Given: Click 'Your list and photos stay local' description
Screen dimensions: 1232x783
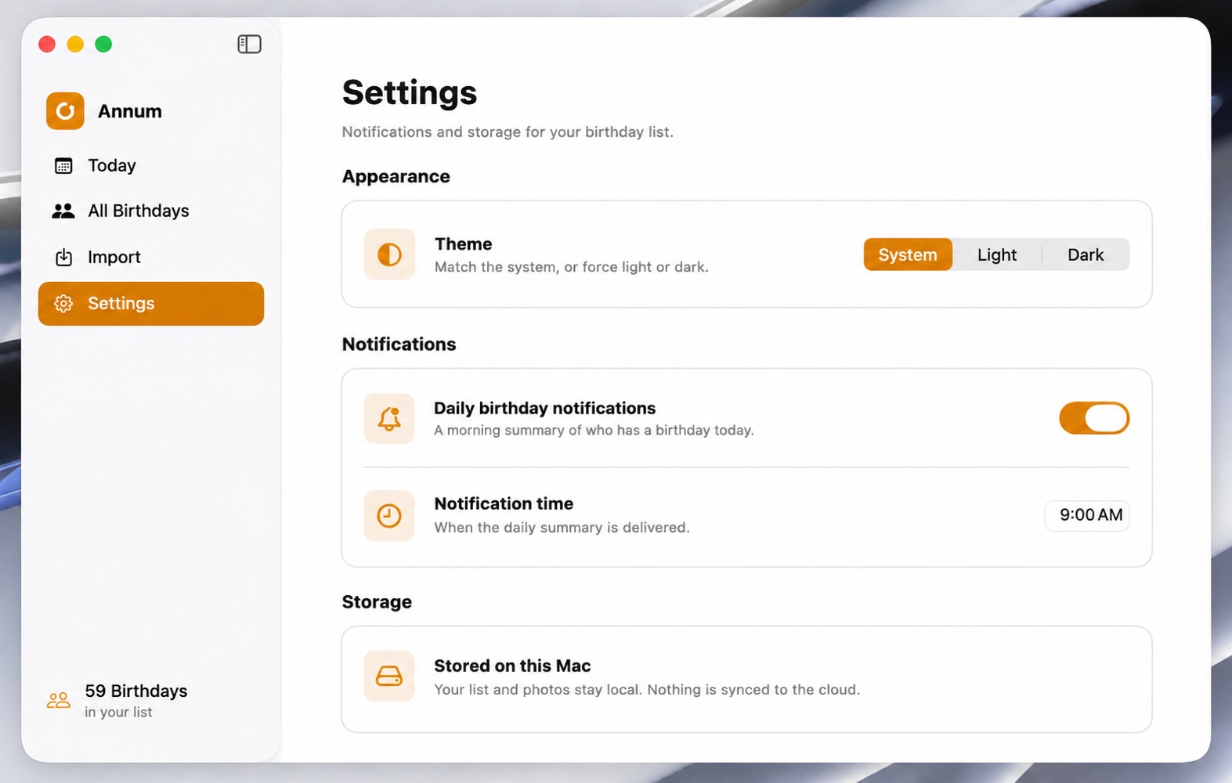Looking at the screenshot, I should click(x=647, y=689).
